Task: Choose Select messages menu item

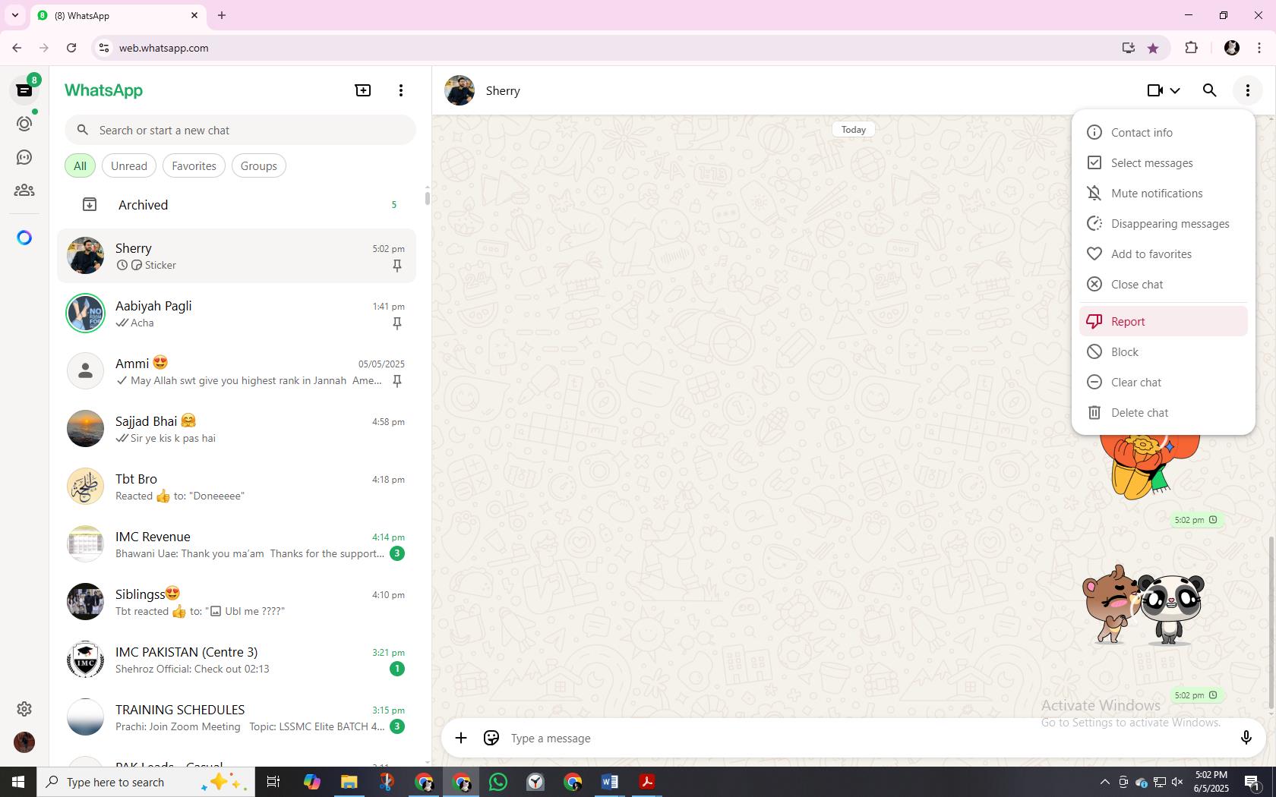Action: [x=1163, y=163]
